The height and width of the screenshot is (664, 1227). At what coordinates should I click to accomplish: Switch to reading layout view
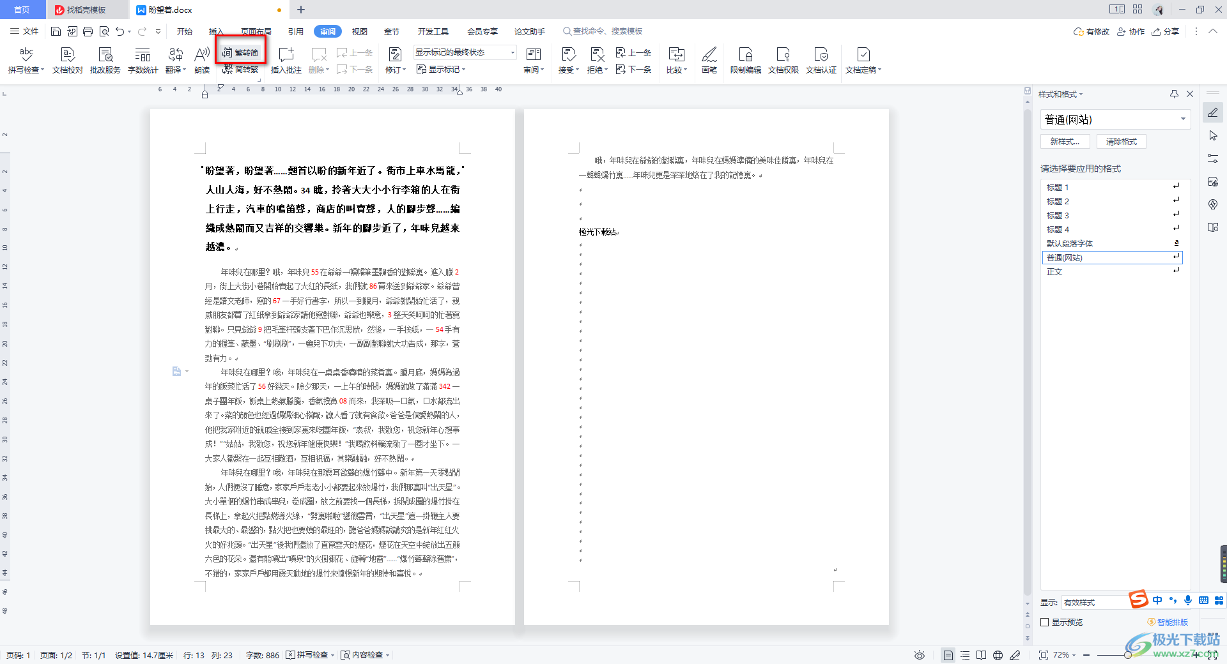[982, 655]
